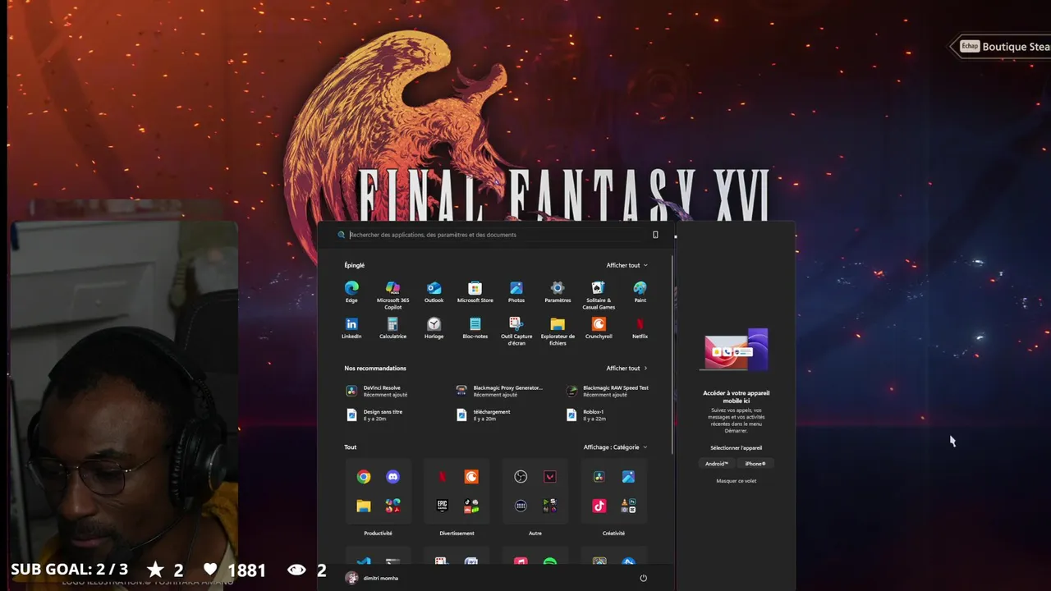Click the mobile device illustration thumbnail

[x=737, y=350]
